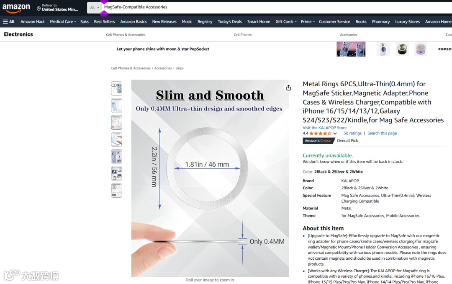Screen dimensions: 452x284
Task: Select fourth product thumbnail
Action: 116,139
